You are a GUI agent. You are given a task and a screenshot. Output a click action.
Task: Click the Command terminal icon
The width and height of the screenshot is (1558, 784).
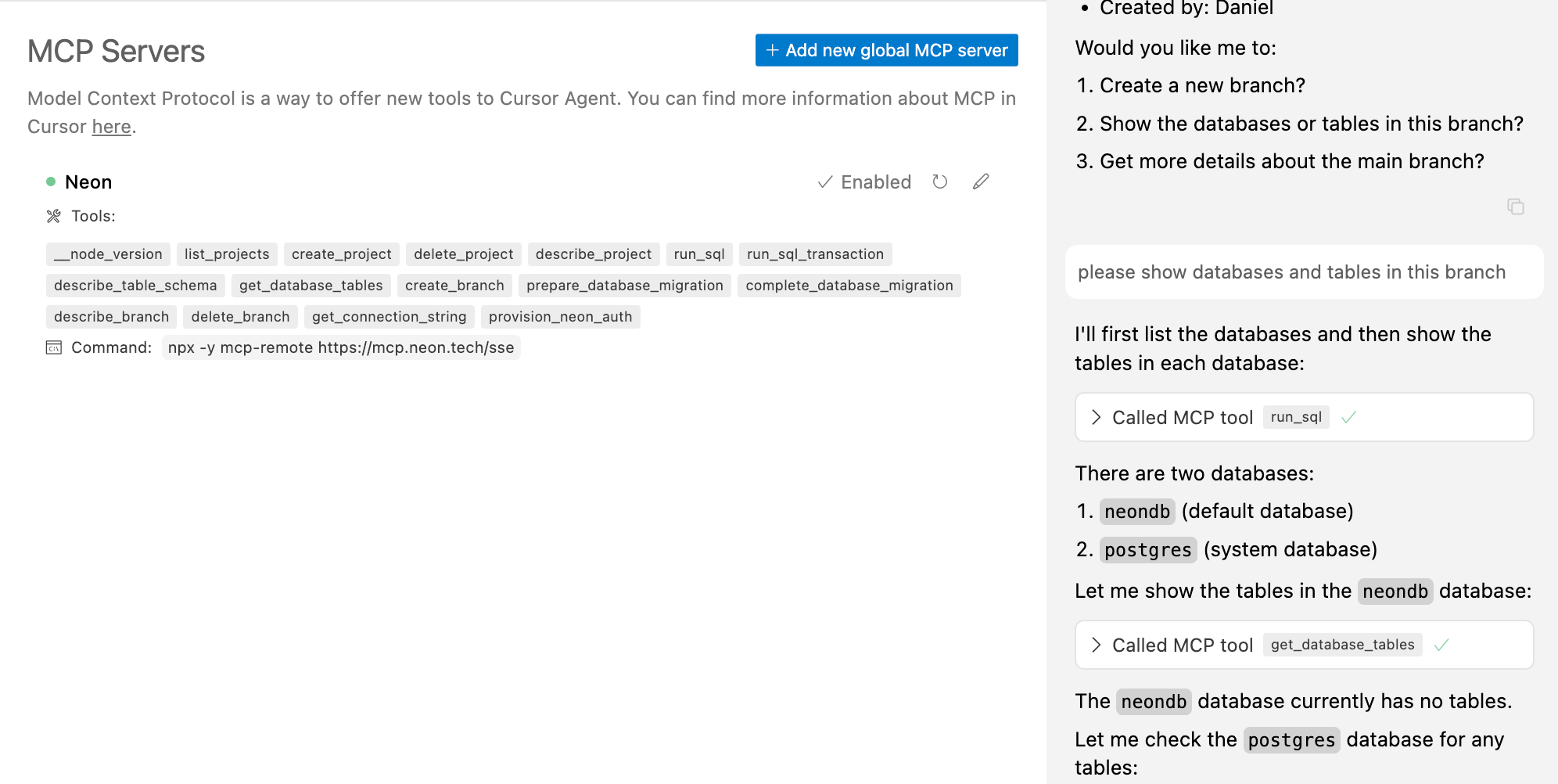pos(54,347)
